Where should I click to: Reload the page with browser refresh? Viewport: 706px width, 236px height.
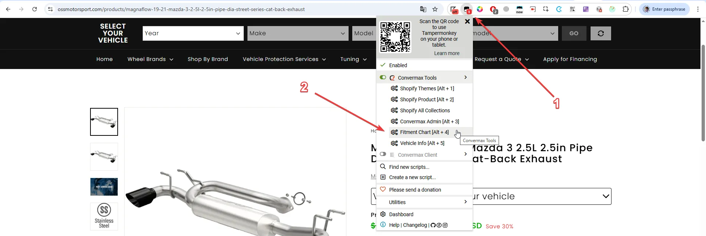coord(35,9)
